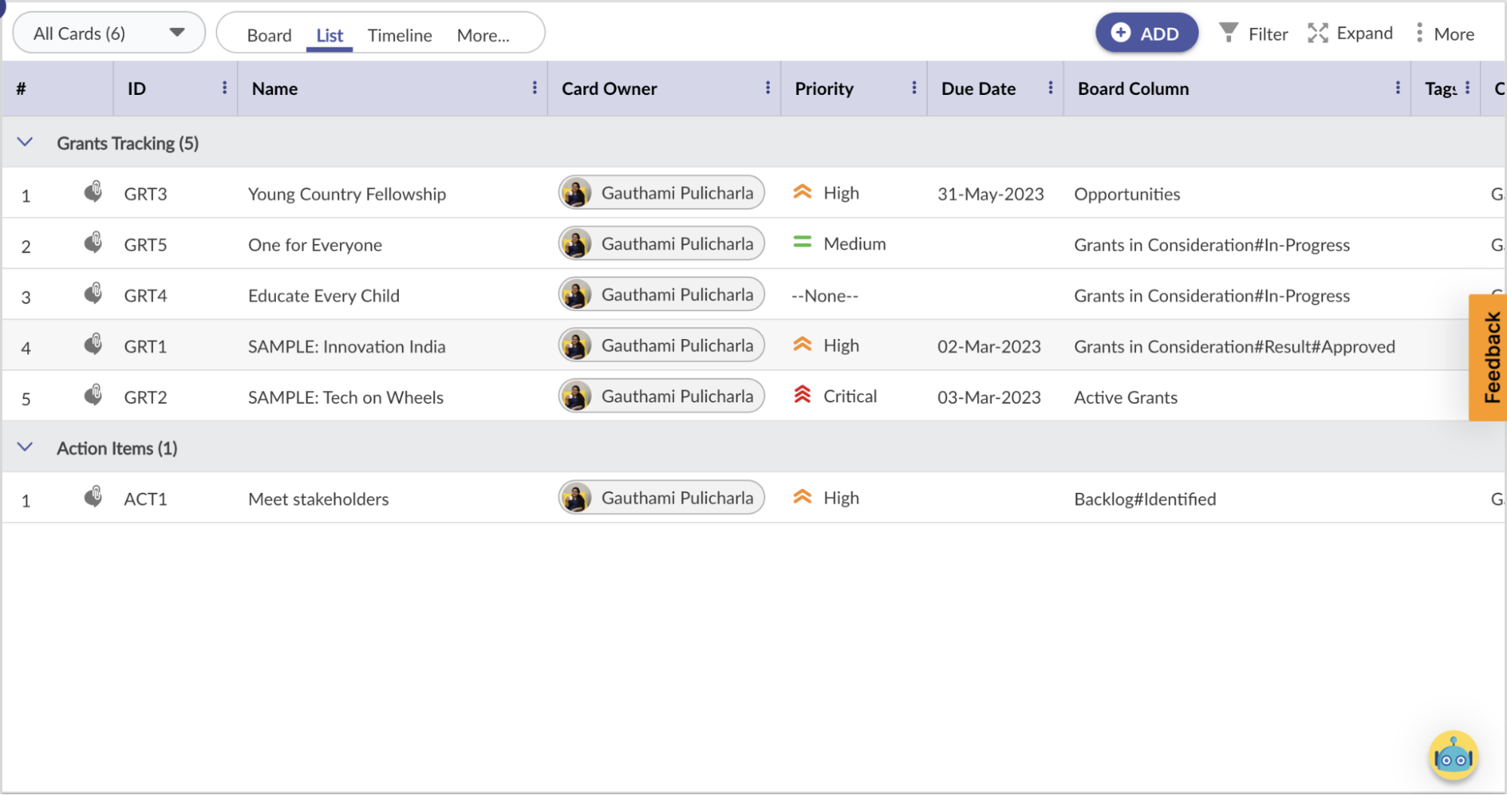Click the Expand view icon beside Filter
This screenshot has width=1507, height=795.
point(1318,33)
